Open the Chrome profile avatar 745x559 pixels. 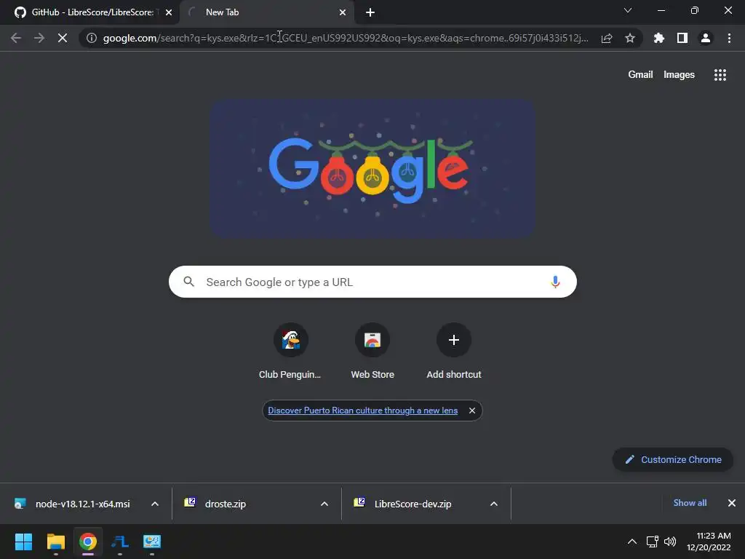(x=706, y=38)
